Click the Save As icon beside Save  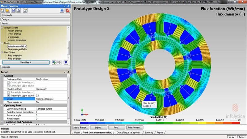tap(19, 10)
